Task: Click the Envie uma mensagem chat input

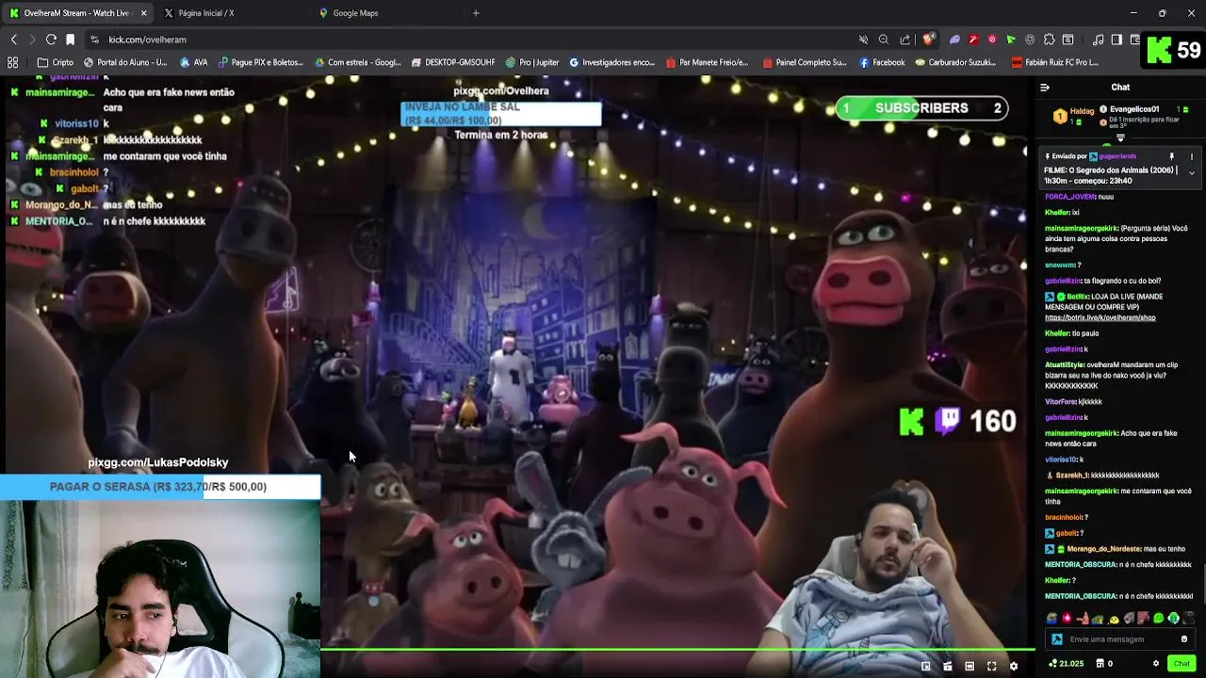Action: click(x=1121, y=639)
